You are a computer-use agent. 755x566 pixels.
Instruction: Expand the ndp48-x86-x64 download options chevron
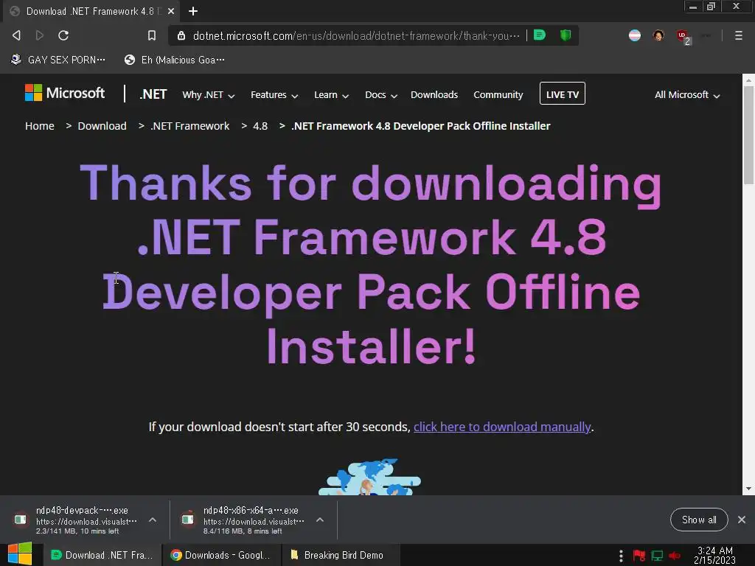point(320,520)
